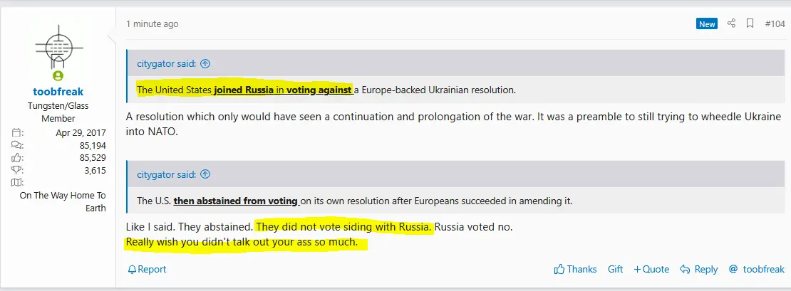Click the 'On The Way Home To Earth' location
Viewport: 791px width, 291px height.
point(63,201)
